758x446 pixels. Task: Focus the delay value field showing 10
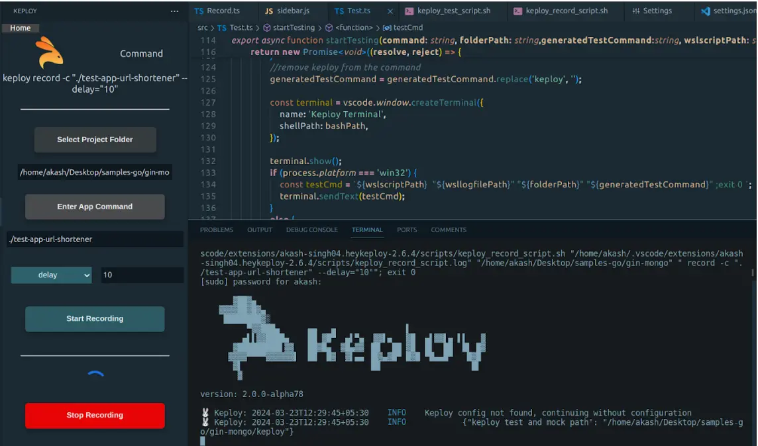(142, 275)
